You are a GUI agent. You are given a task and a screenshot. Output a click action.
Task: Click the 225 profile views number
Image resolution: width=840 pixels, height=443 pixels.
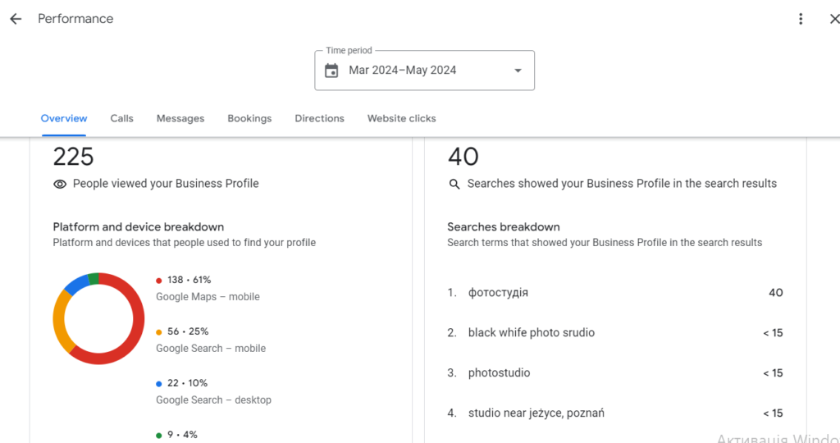[73, 157]
